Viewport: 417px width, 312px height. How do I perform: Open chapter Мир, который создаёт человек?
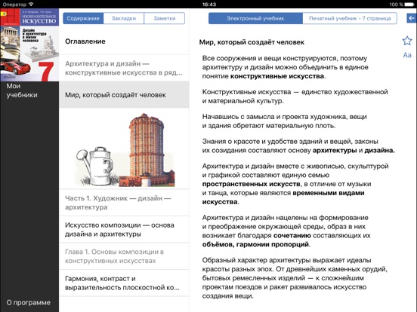point(124,95)
